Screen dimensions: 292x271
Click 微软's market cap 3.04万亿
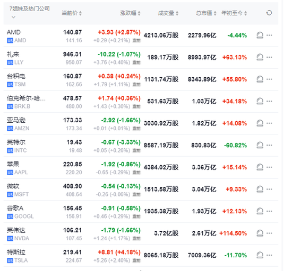coord(204,189)
